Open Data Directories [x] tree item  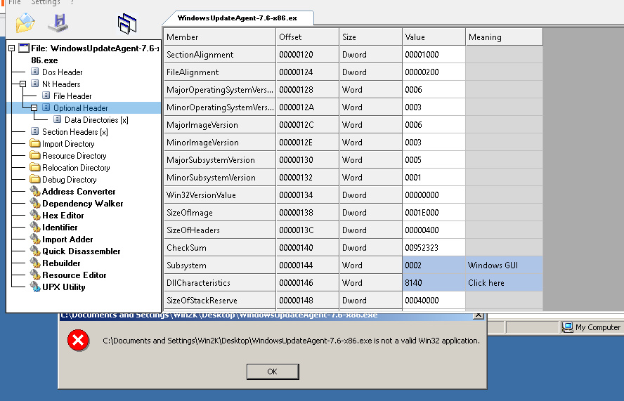click(96, 120)
